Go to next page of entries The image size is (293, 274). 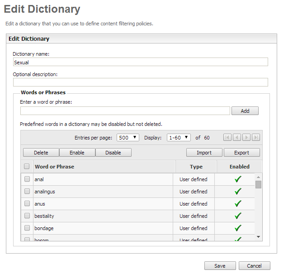click(246, 137)
